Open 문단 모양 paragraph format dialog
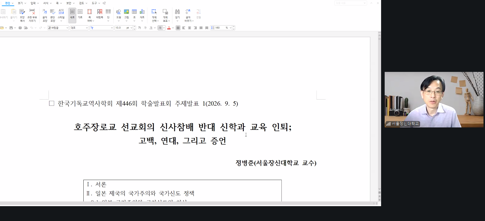This screenshot has height=221, width=485. 53,15
